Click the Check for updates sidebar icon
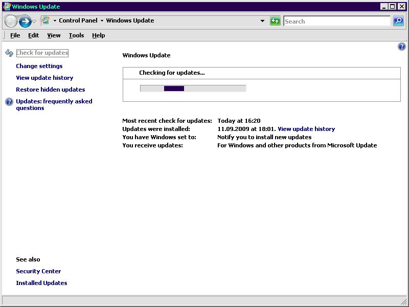The width and height of the screenshot is (409, 307). click(x=9, y=53)
